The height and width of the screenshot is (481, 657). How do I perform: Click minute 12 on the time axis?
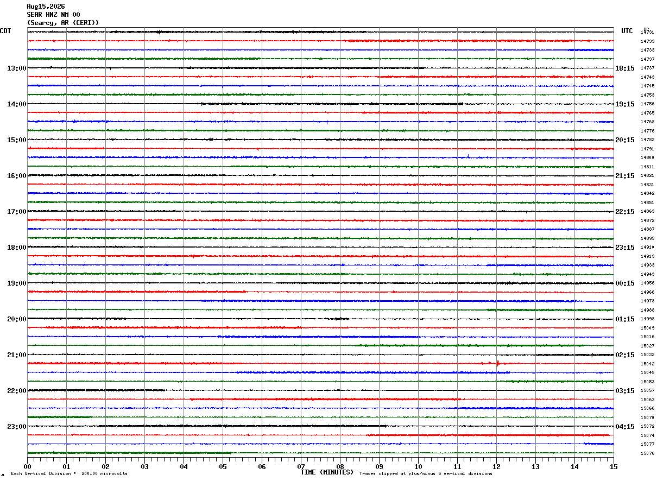tap(496, 466)
